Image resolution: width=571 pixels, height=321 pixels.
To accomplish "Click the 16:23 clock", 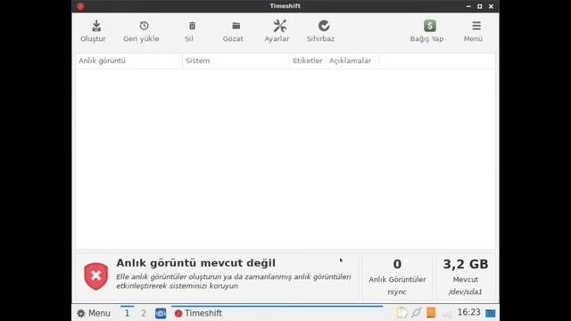I will click(x=468, y=312).
